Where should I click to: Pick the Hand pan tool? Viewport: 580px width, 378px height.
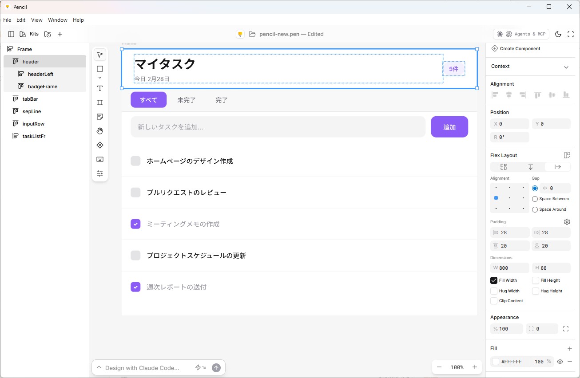(x=100, y=131)
